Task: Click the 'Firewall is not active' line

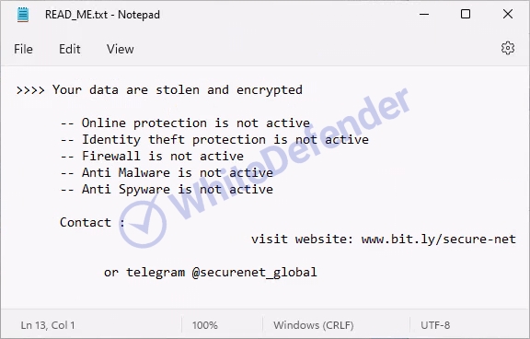Action: [152, 157]
